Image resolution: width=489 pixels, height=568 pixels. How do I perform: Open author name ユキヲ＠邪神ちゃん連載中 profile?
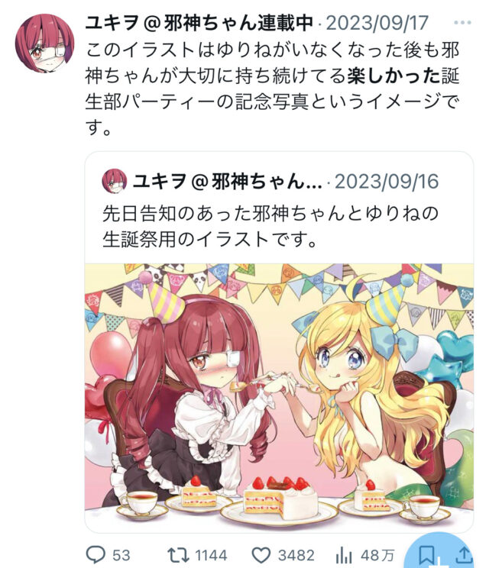click(x=199, y=23)
